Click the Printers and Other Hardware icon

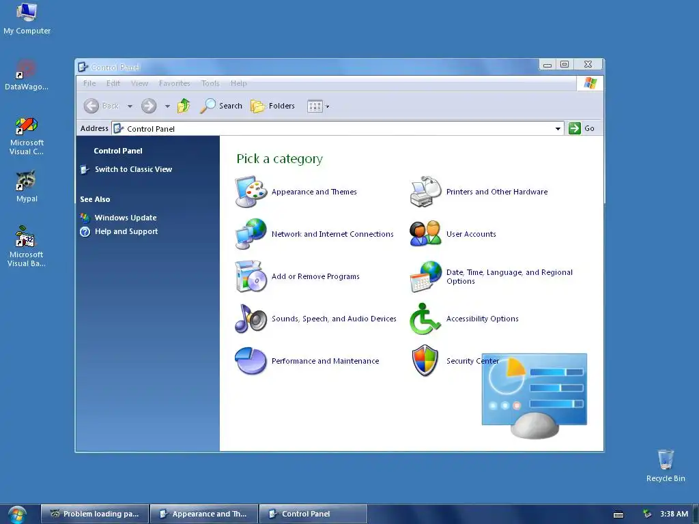(x=426, y=192)
